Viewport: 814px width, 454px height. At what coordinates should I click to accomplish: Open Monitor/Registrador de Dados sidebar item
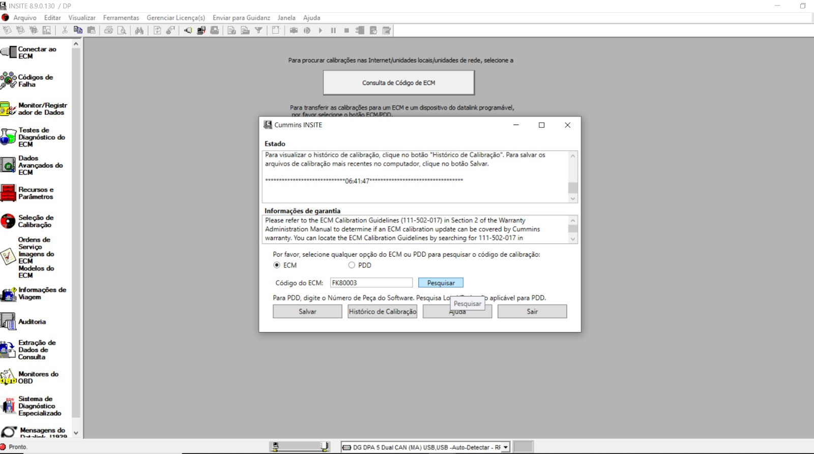[x=35, y=109]
